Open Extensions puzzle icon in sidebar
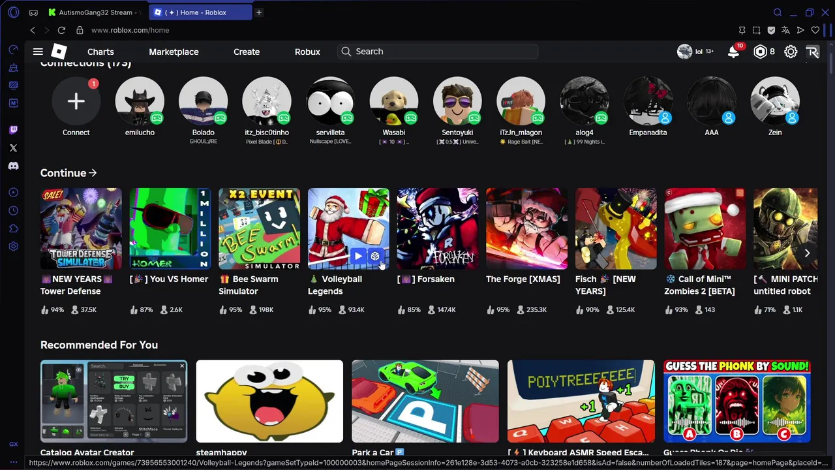835x470 pixels. click(13, 228)
